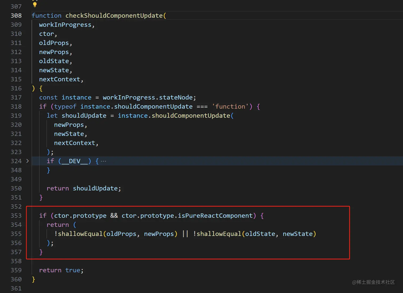
Task: Click line number 348 in the gutter
Action: [16, 170]
